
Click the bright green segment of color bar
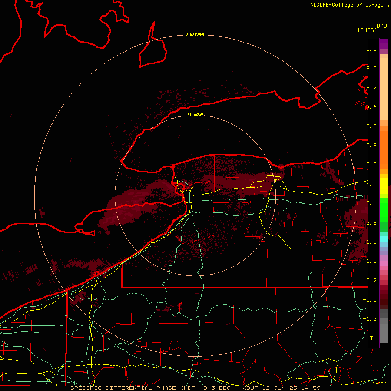384,209
